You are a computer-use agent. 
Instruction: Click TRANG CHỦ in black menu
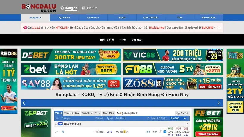(x=107, y=40)
